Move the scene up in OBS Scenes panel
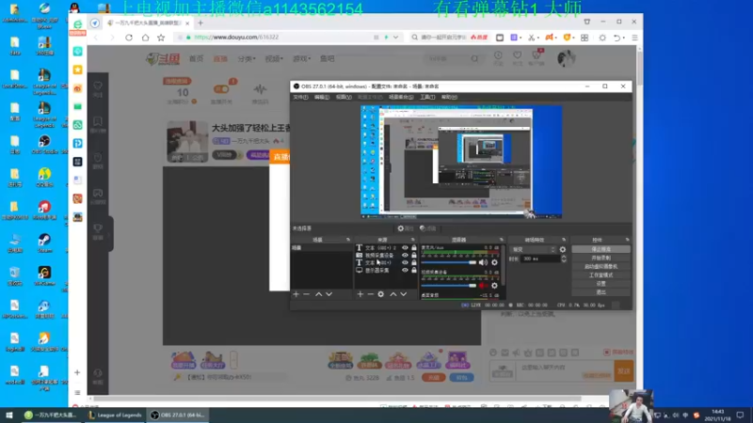This screenshot has height=423, width=753. tap(318, 294)
